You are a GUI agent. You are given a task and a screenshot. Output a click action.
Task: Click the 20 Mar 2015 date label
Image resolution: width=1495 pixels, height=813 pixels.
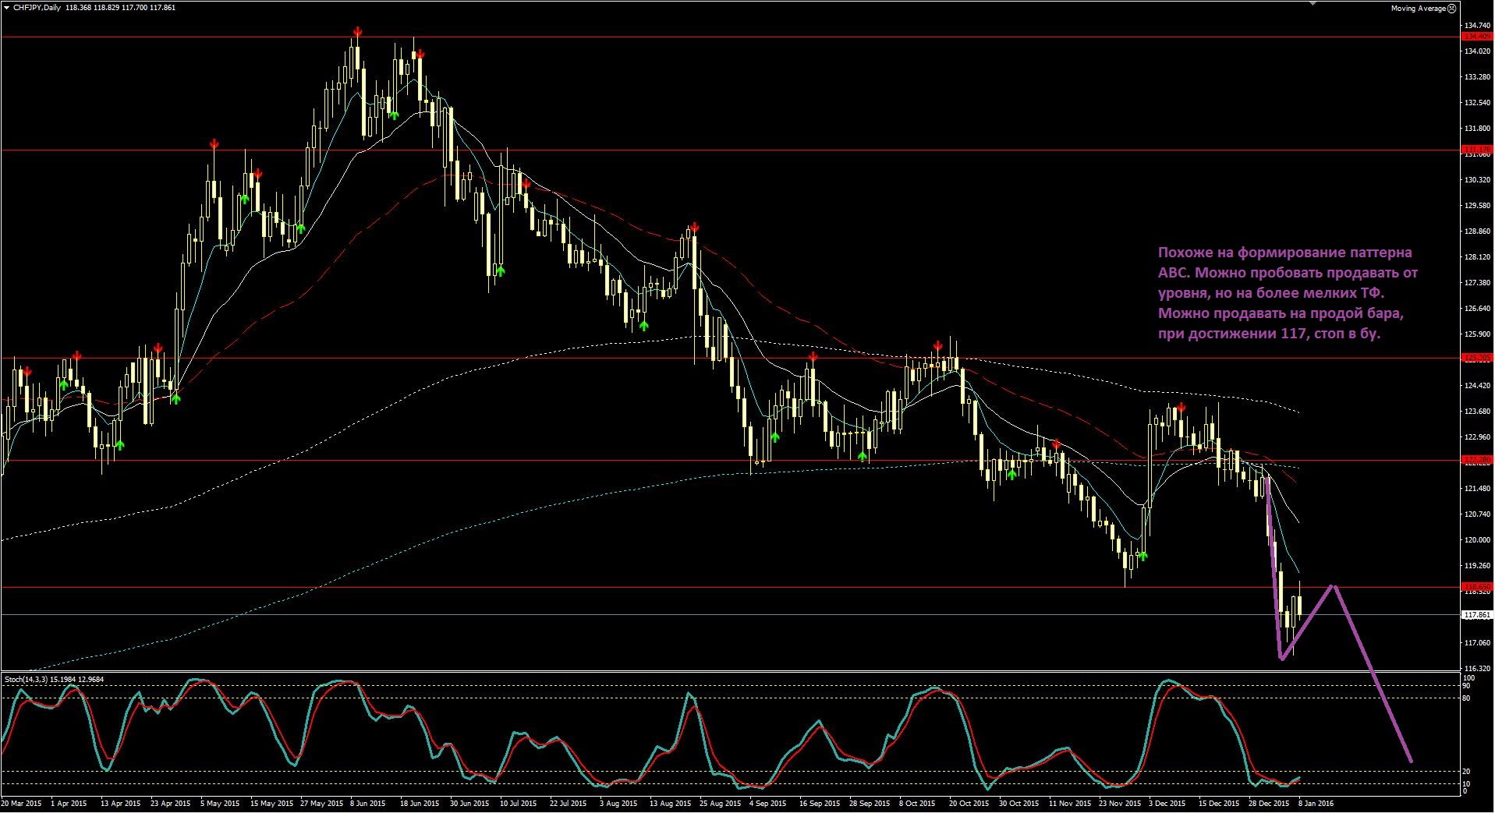[22, 803]
